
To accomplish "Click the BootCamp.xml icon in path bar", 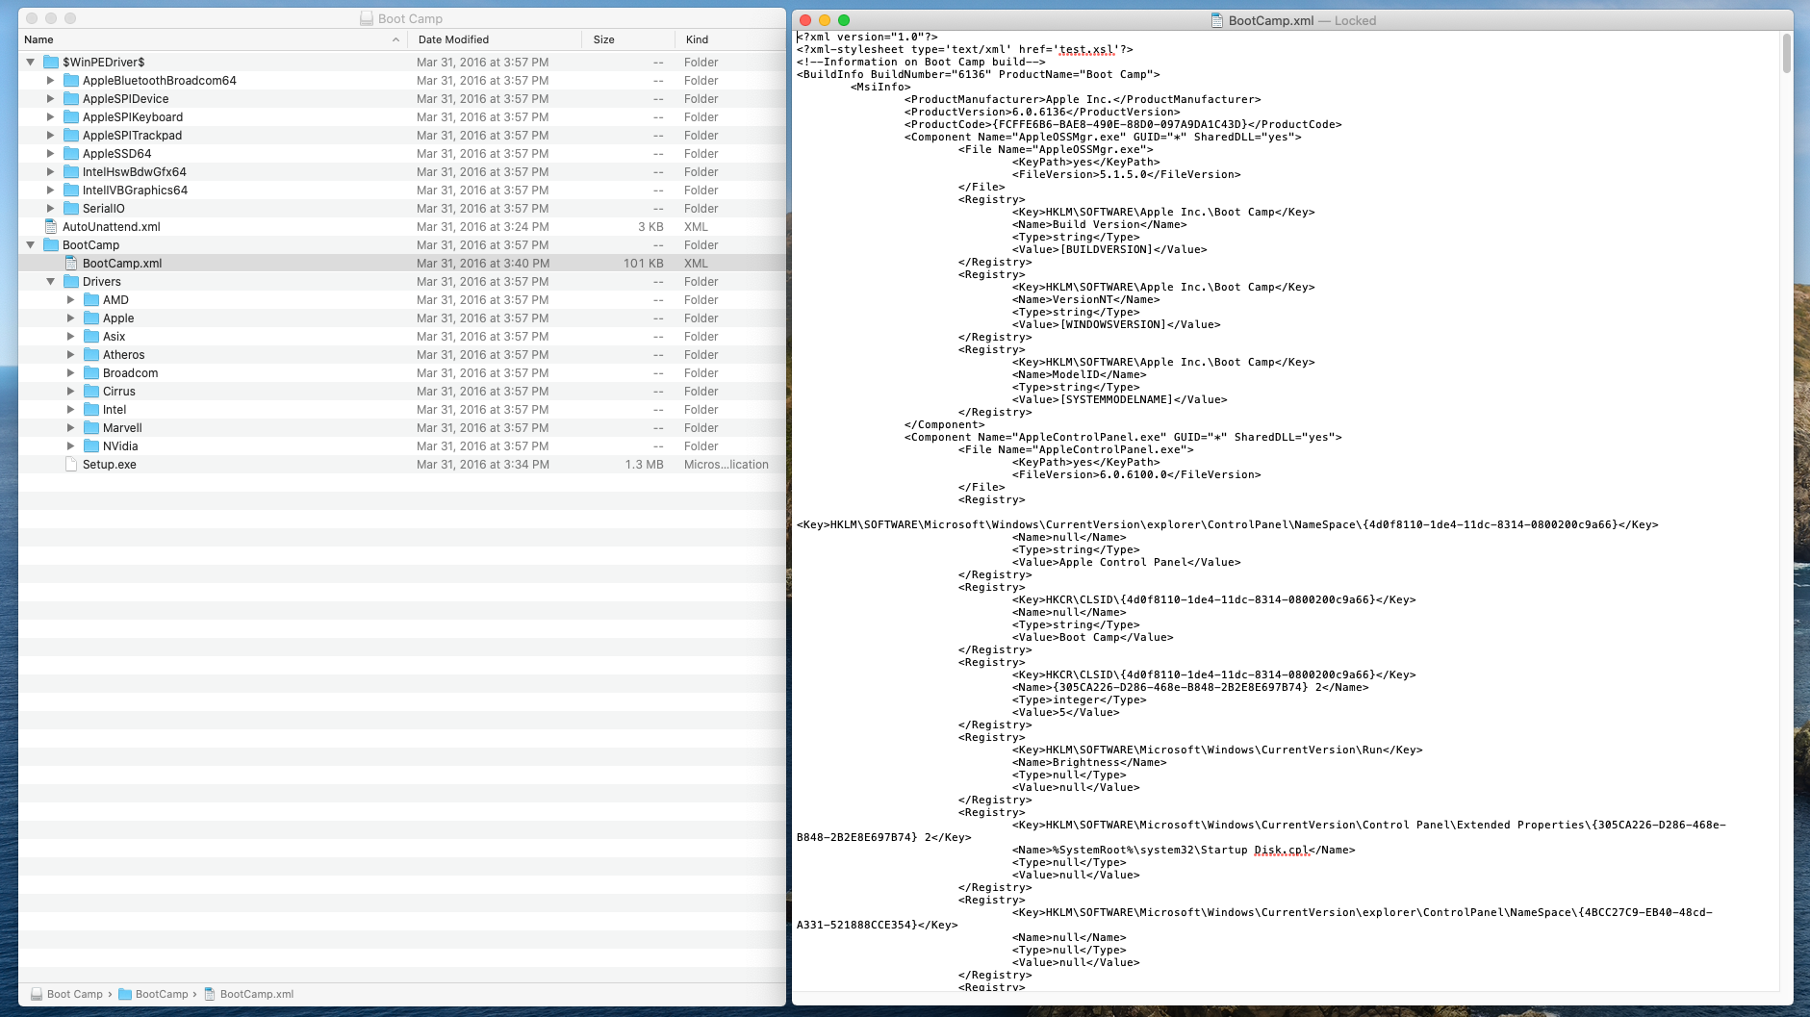I will (x=210, y=995).
